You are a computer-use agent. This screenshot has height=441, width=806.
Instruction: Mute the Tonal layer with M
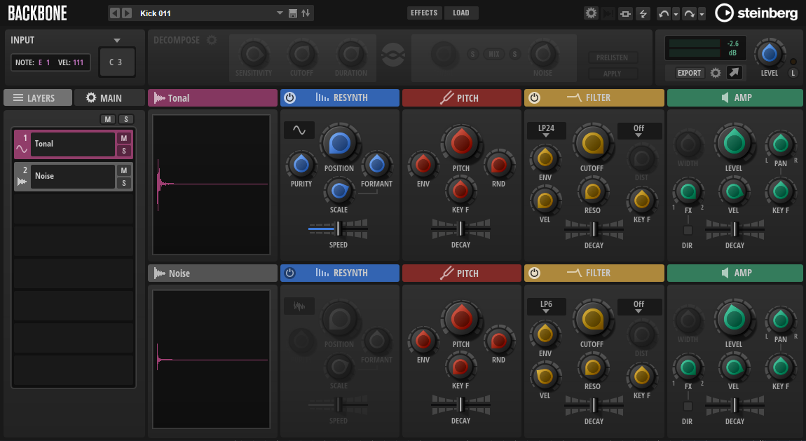pos(124,138)
